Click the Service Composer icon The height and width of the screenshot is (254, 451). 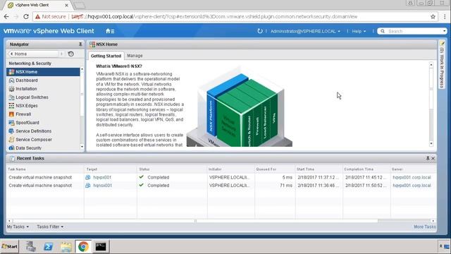pyautogui.click(x=11, y=140)
